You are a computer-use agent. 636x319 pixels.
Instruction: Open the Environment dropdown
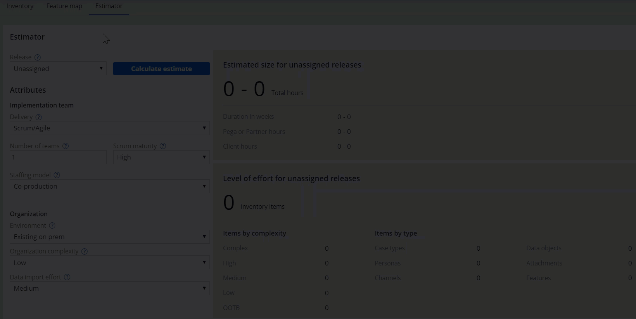[x=109, y=237]
